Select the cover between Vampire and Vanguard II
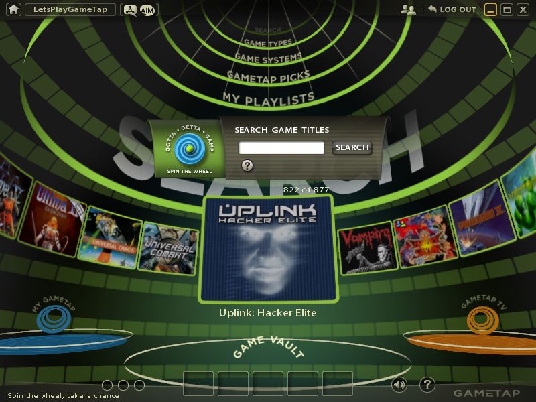Viewport: 536px width, 402px height. (x=425, y=237)
